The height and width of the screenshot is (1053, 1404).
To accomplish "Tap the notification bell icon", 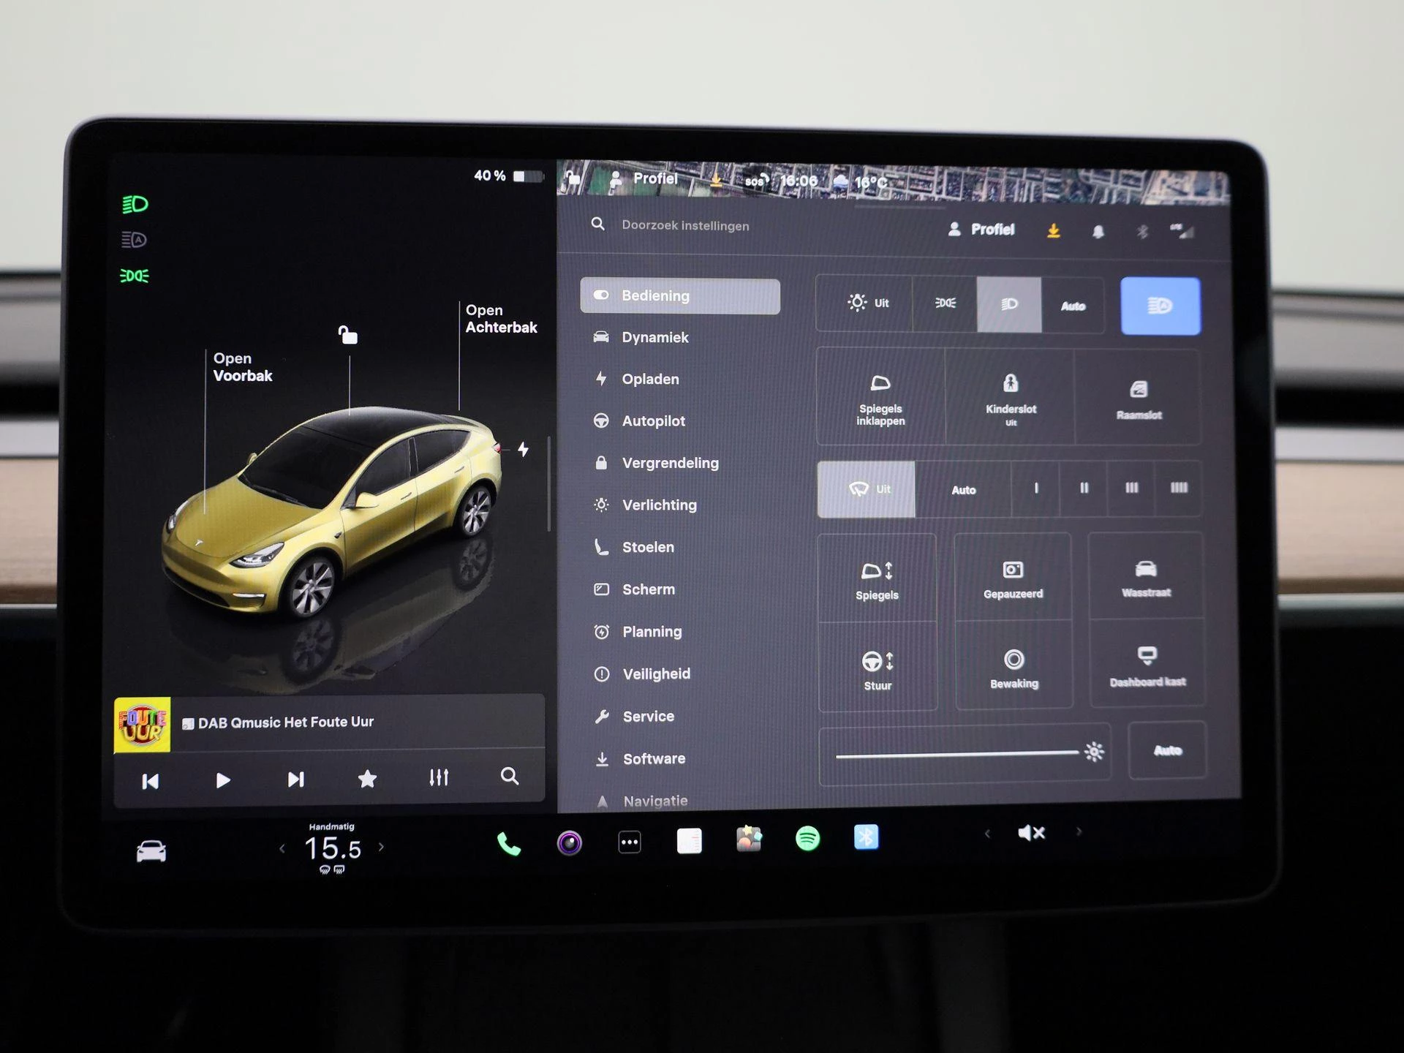I will (x=1098, y=232).
